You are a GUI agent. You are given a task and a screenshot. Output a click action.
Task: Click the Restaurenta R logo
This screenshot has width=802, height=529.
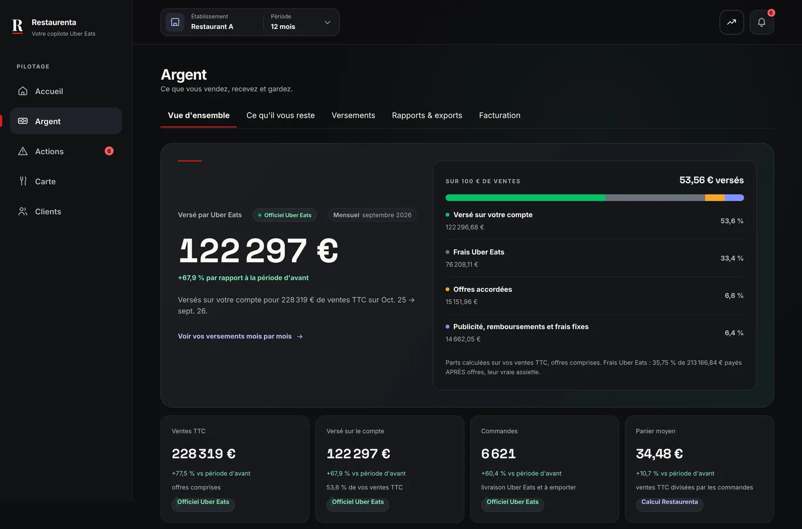tap(18, 26)
